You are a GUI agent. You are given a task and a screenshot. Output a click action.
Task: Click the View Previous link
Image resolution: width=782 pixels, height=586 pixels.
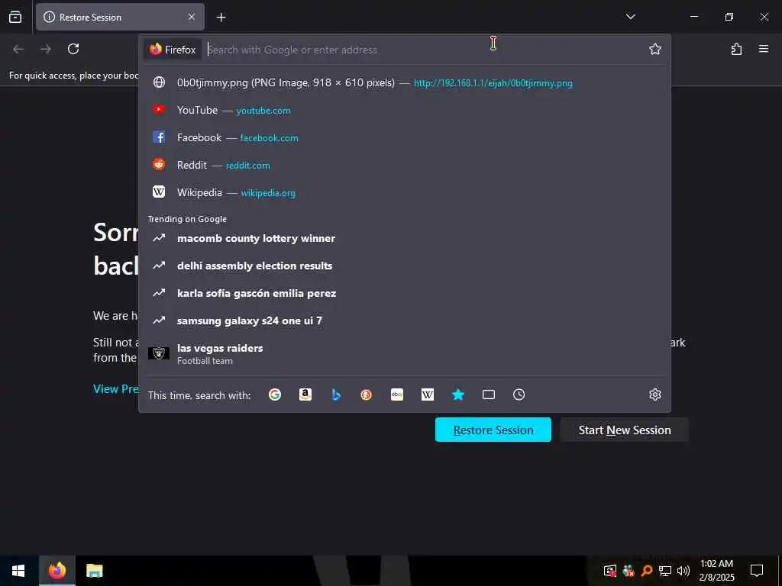(x=116, y=388)
